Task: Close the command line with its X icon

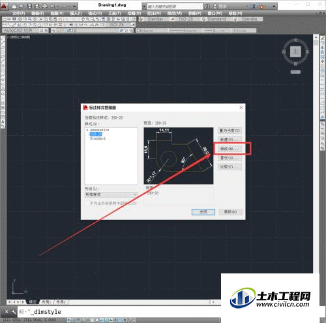Action: coord(7,312)
